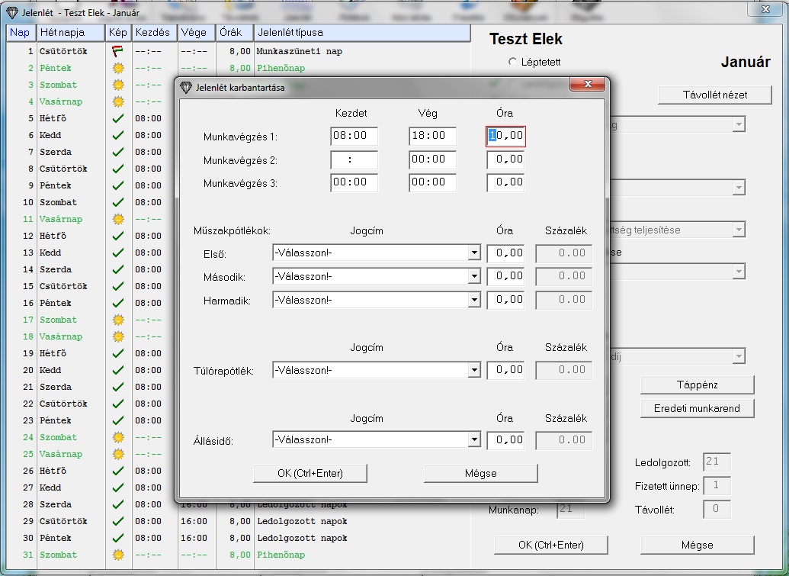
Task: Click Mégse button in the dialog
Action: coord(480,473)
